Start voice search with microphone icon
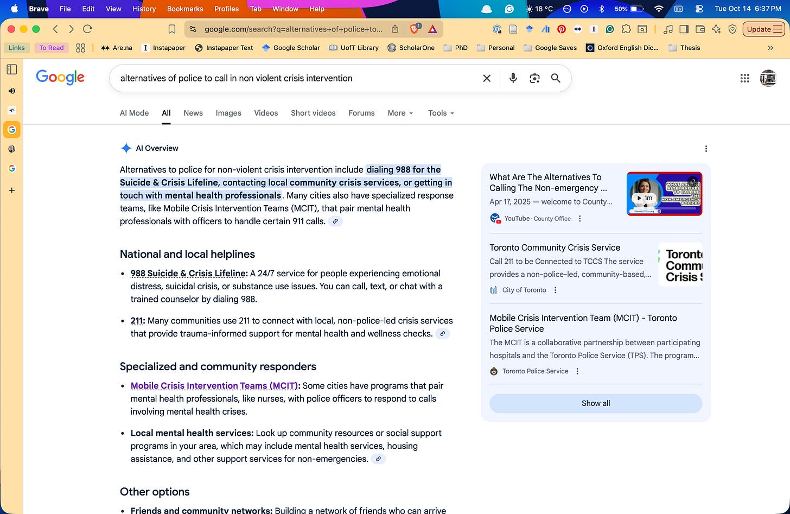 513,78
